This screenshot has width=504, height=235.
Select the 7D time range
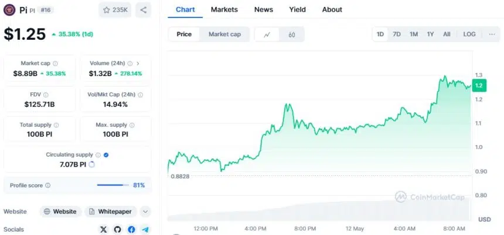click(x=397, y=34)
